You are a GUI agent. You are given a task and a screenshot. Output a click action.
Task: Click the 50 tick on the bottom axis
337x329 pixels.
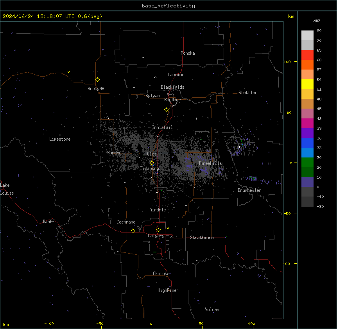201,324
